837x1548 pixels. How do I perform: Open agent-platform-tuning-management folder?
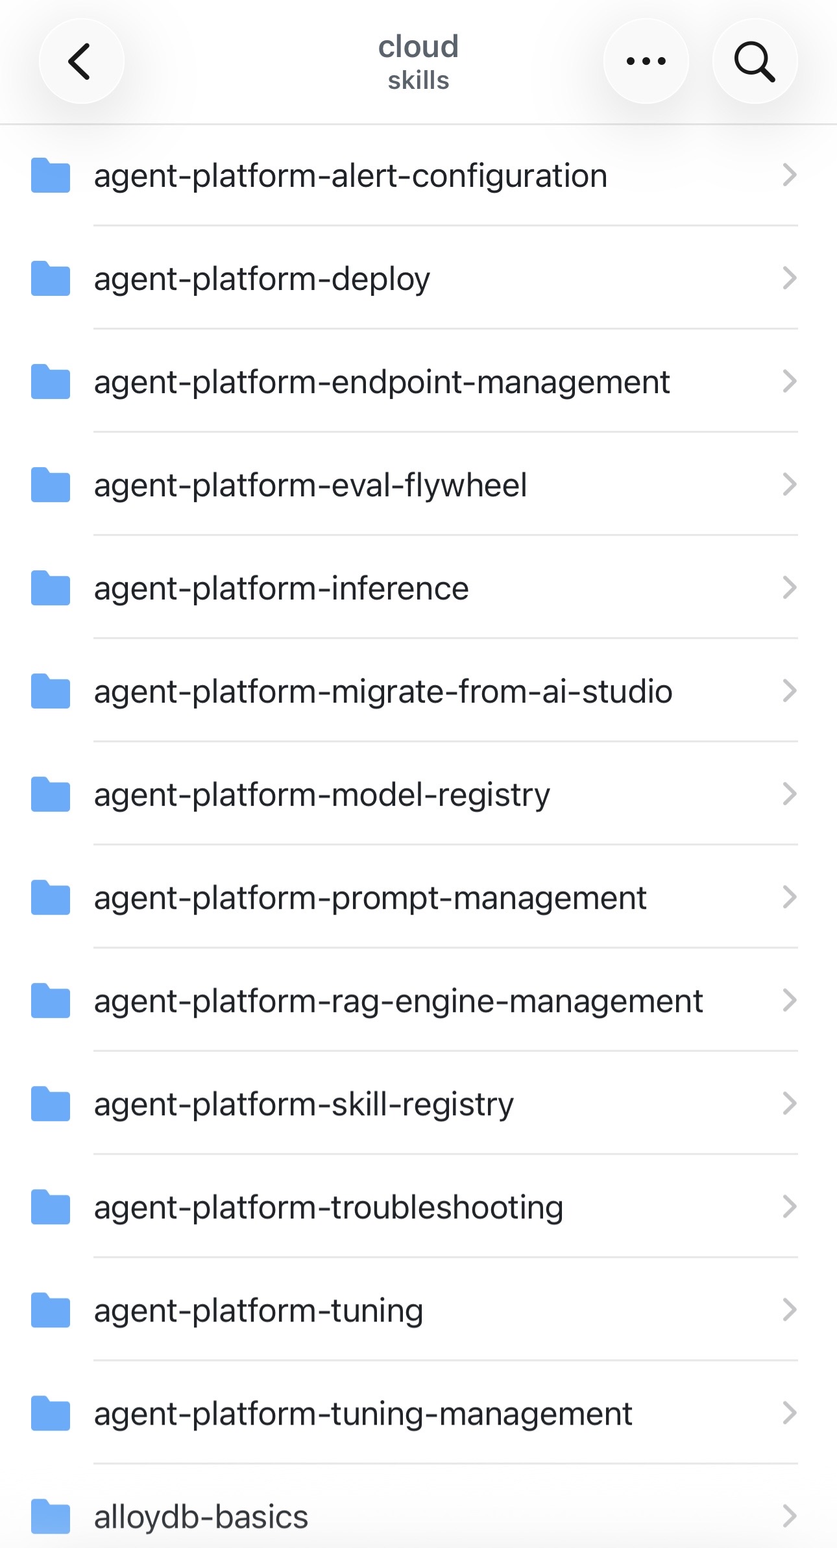[x=418, y=1413]
